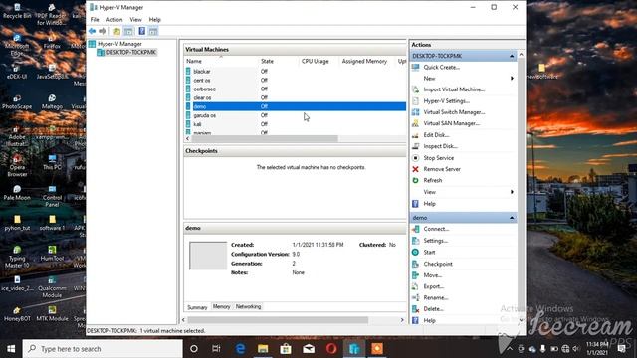Open Virtual SAN Manager
Screen dimensions: 637x358
[x=451, y=123]
